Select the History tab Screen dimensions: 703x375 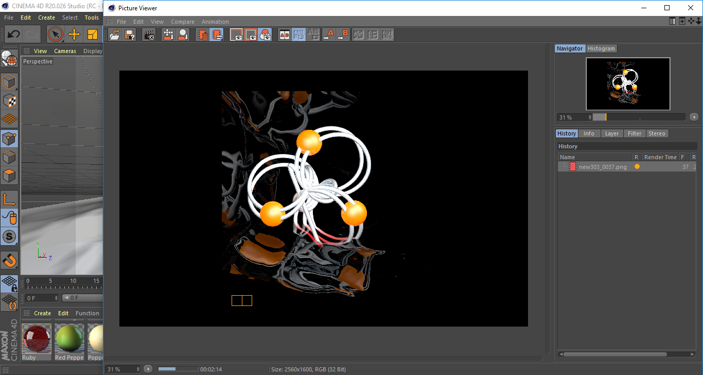(567, 133)
